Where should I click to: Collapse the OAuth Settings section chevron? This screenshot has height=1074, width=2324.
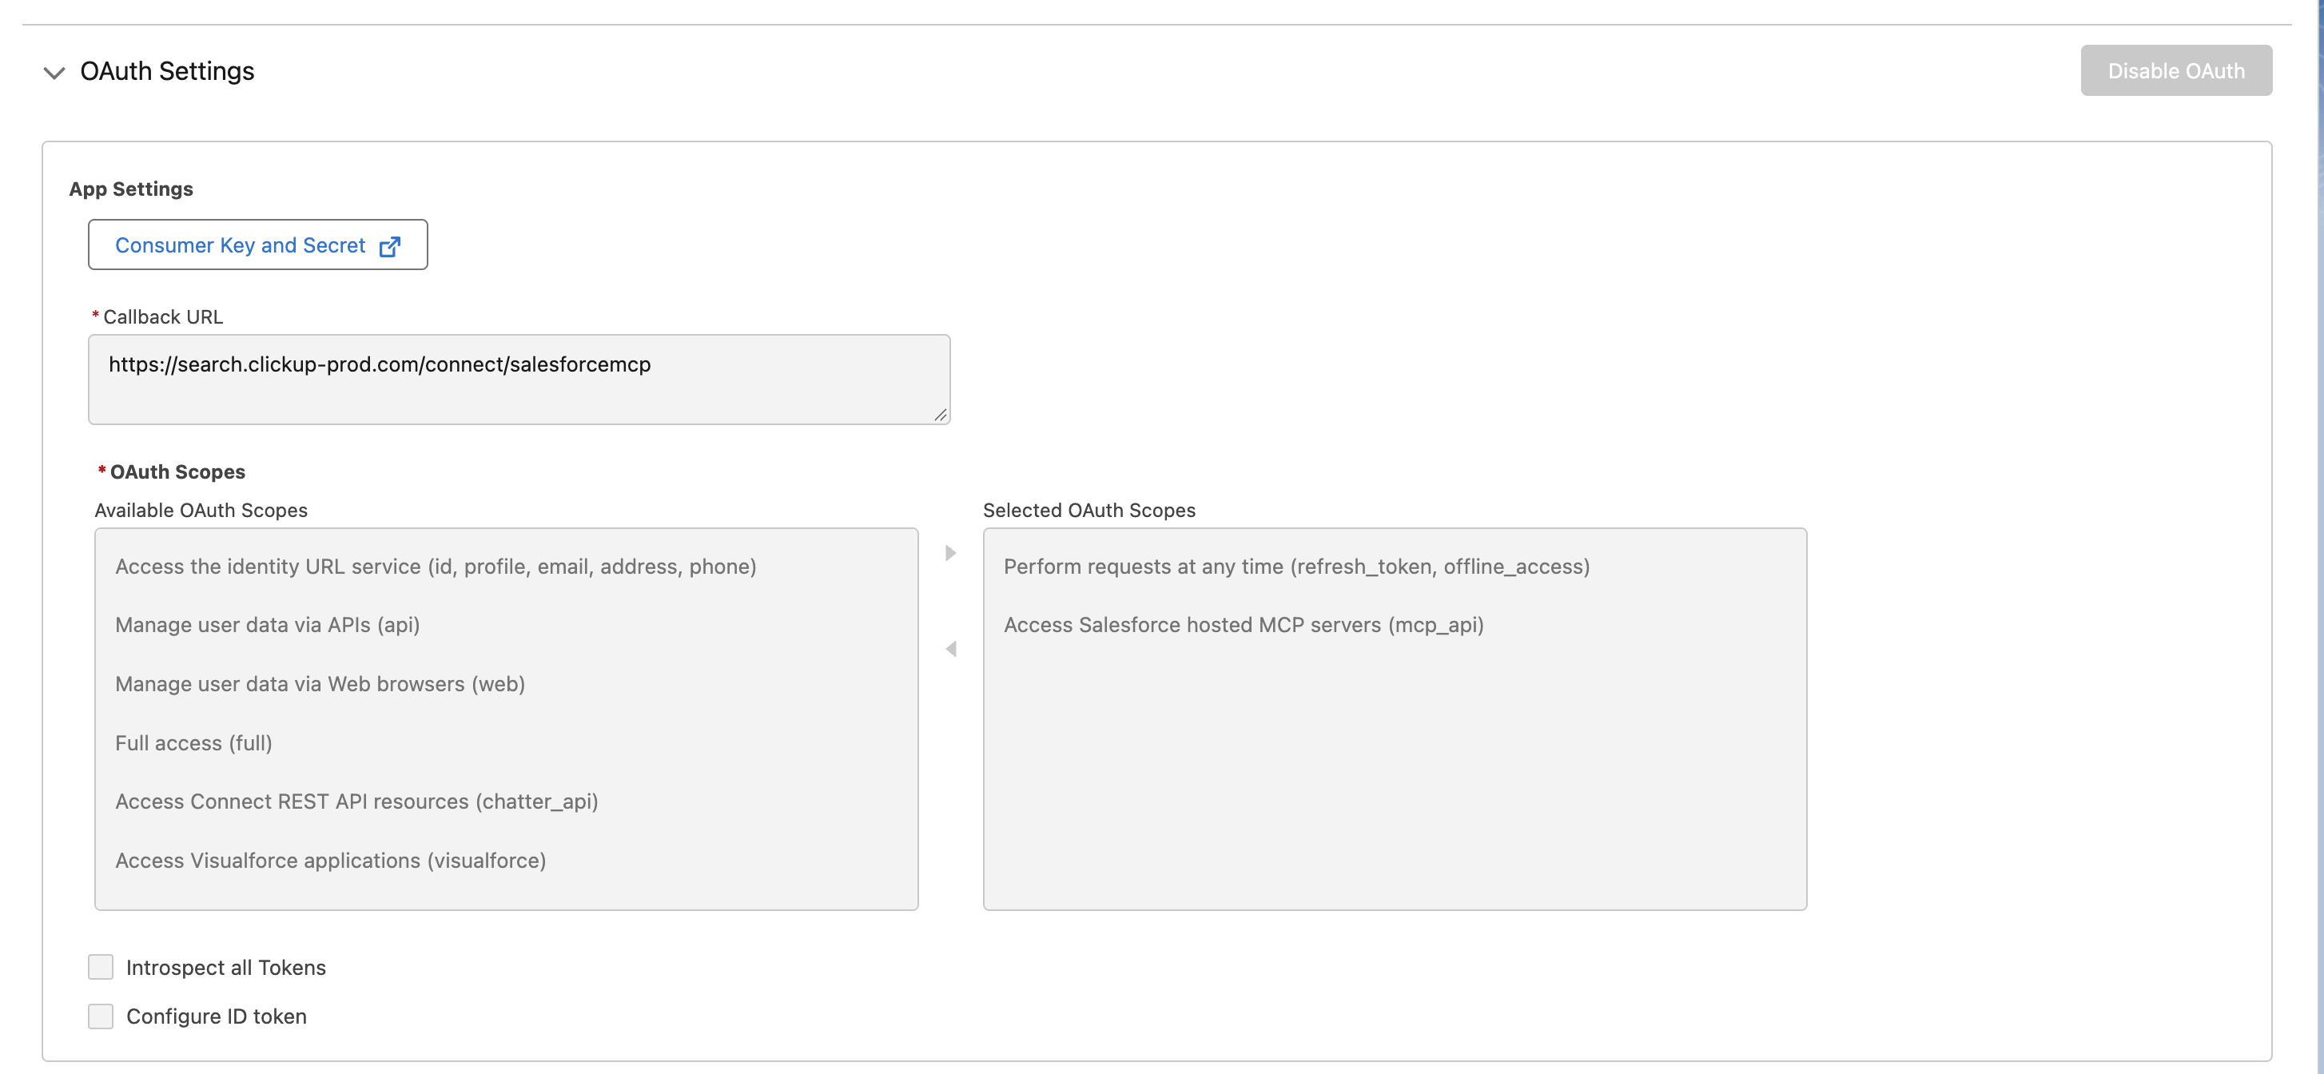coord(54,72)
